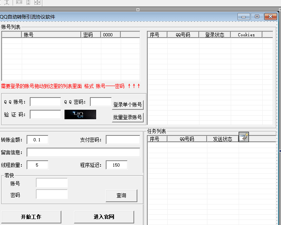Open the official site via 进入官网

104,217
